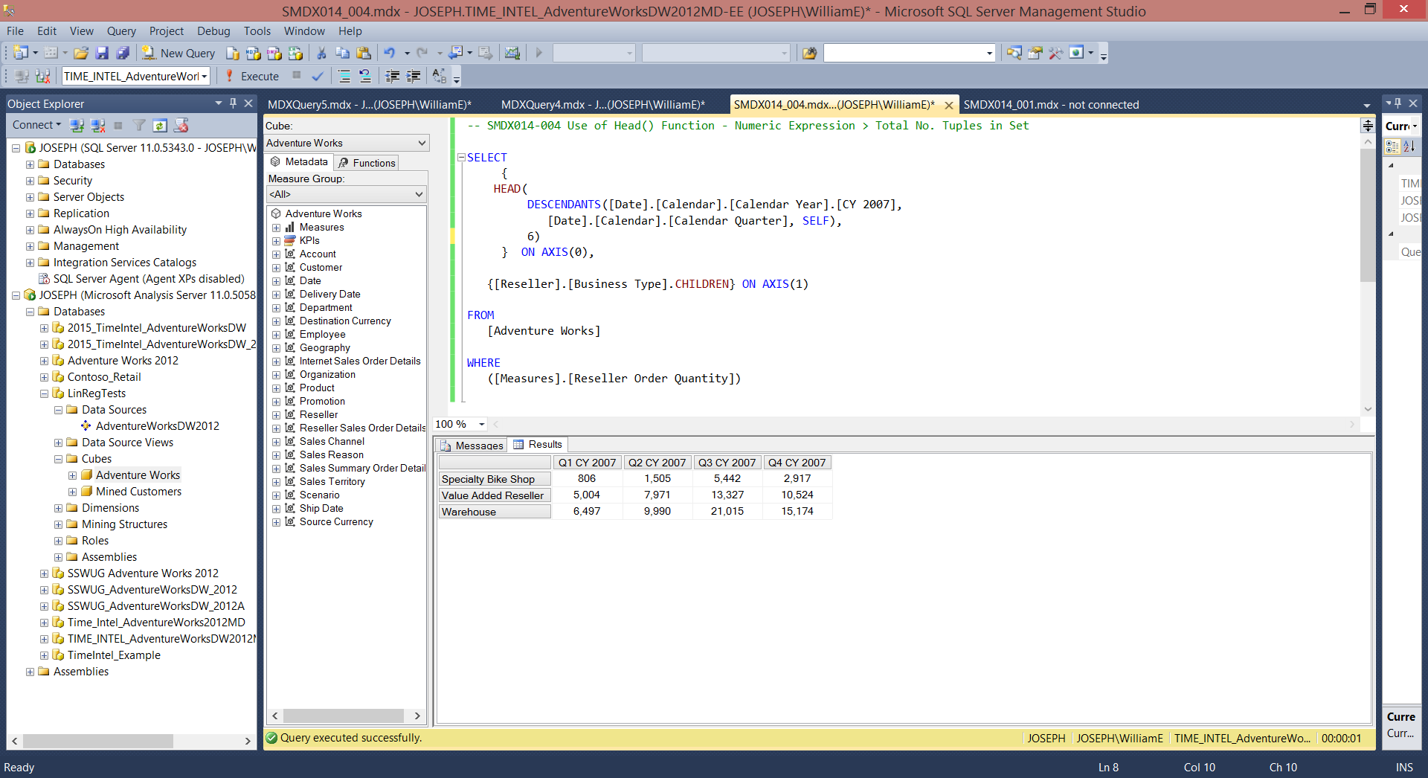Sort properties alphabetically in Properties panel

1409,147
